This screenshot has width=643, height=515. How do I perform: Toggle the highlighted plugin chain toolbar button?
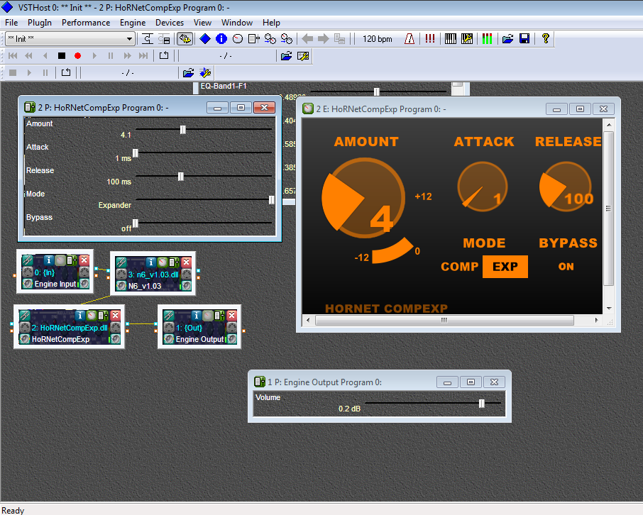coord(185,39)
